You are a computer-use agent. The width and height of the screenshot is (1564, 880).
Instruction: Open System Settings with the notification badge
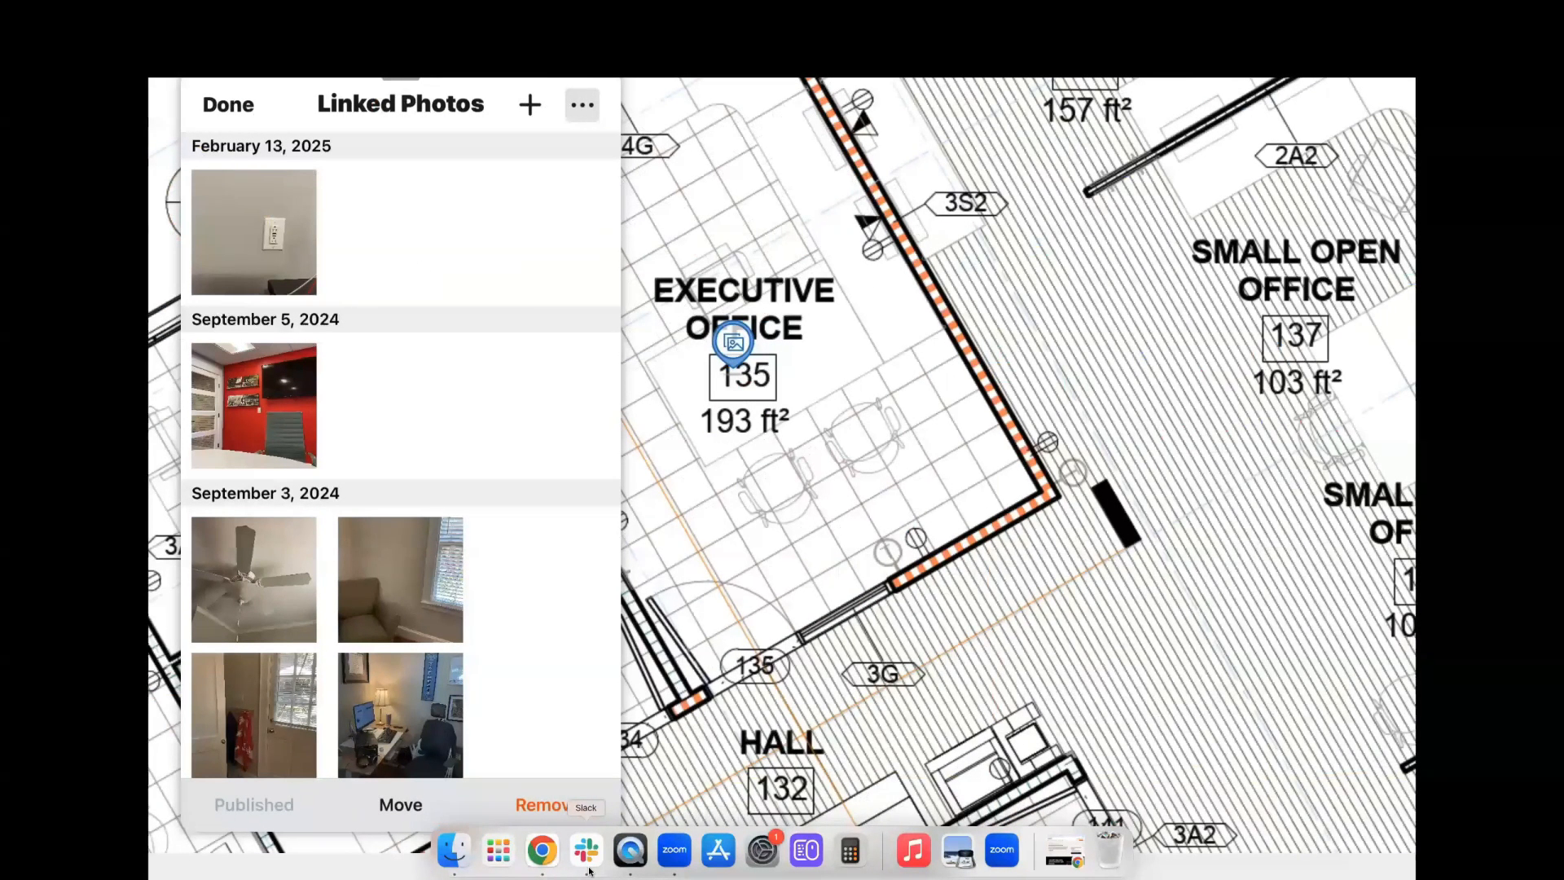tap(762, 850)
